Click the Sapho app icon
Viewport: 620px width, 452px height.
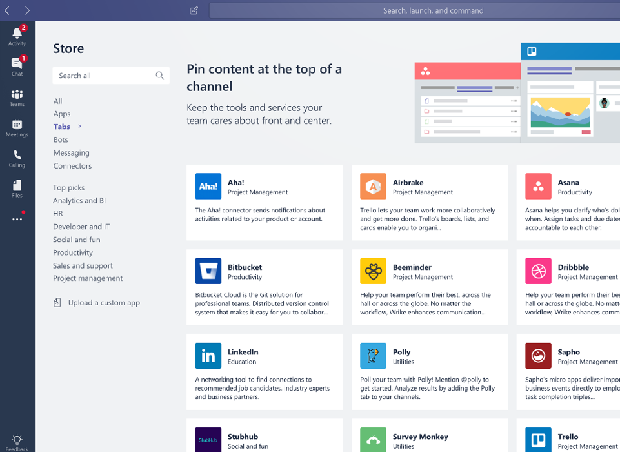pos(538,356)
